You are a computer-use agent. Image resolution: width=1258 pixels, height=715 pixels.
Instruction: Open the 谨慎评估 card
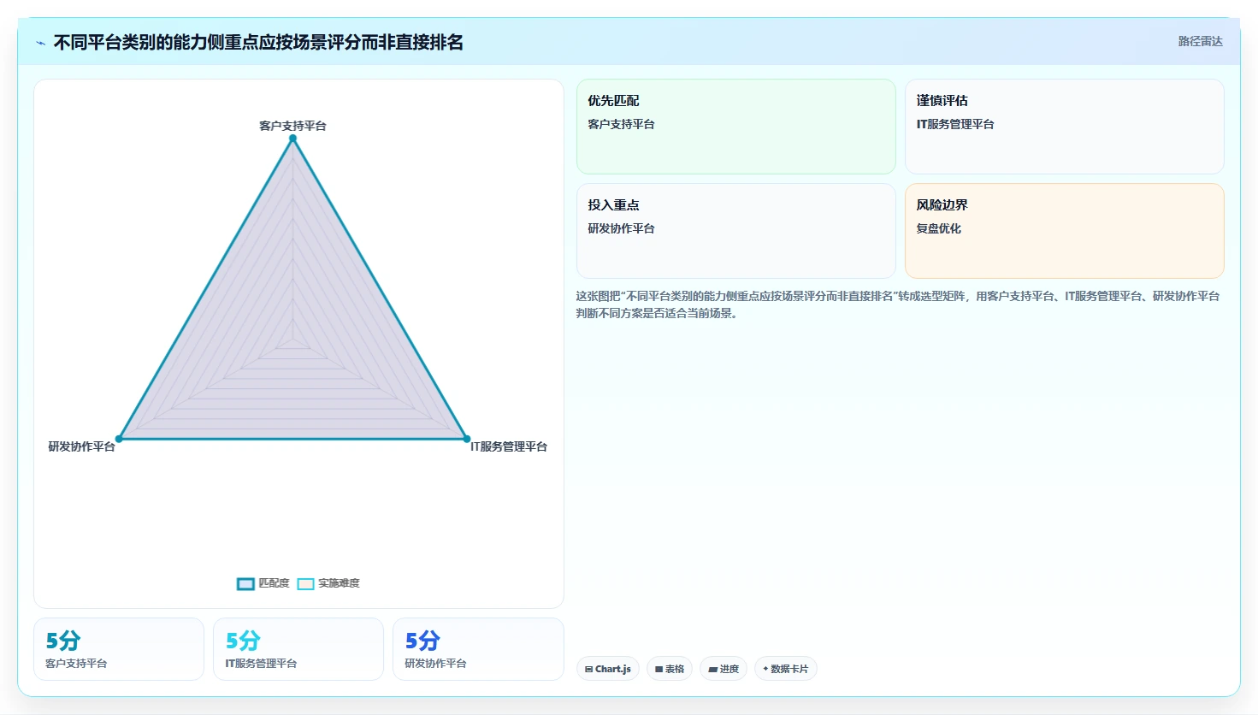[1065, 127]
